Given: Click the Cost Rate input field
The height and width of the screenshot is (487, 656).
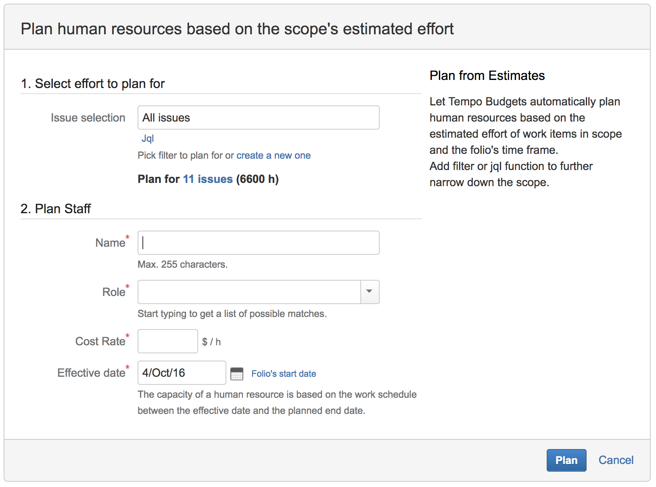Looking at the screenshot, I should pos(167,341).
